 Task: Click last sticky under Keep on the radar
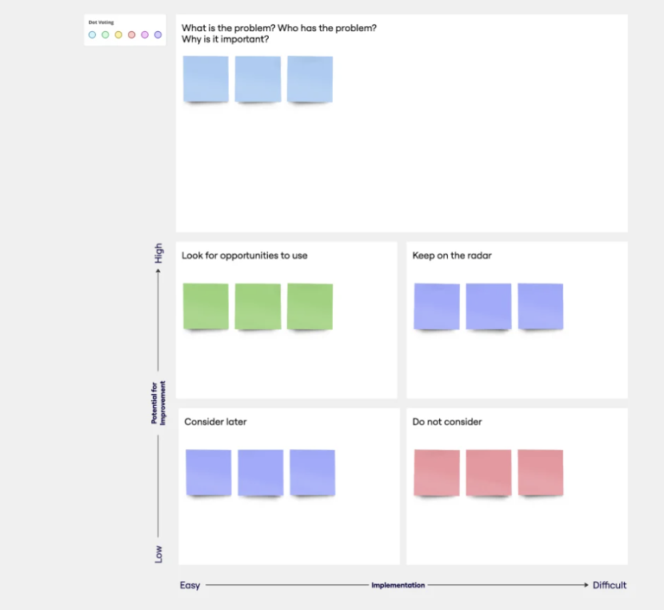click(x=540, y=306)
